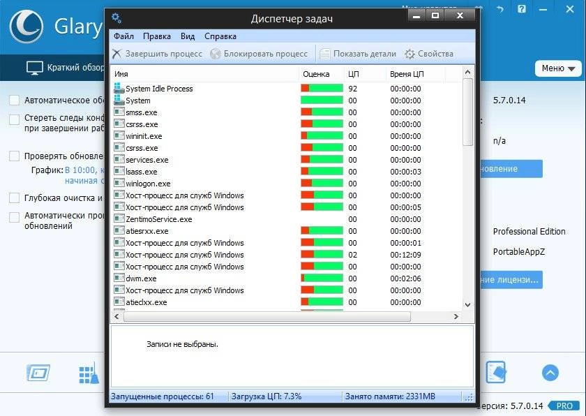Image resolution: width=586 pixels, height=416 pixels.
Task: Toggle Автоматически checkbox in Glary window
Action: (14, 217)
